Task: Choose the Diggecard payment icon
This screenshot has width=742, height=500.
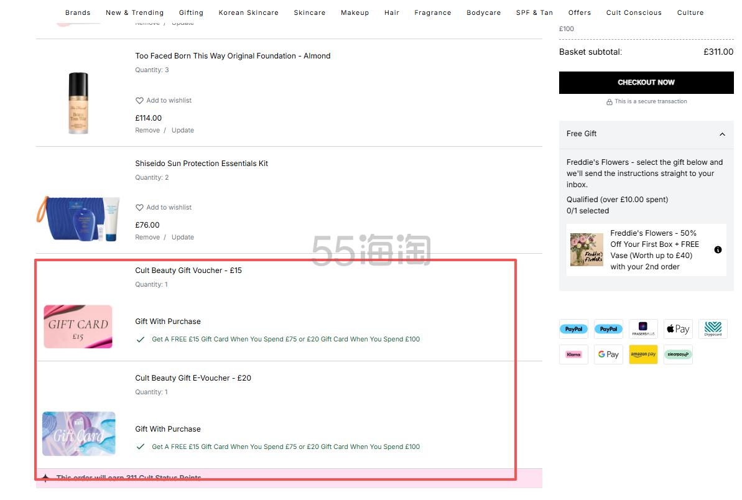Action: tap(713, 329)
